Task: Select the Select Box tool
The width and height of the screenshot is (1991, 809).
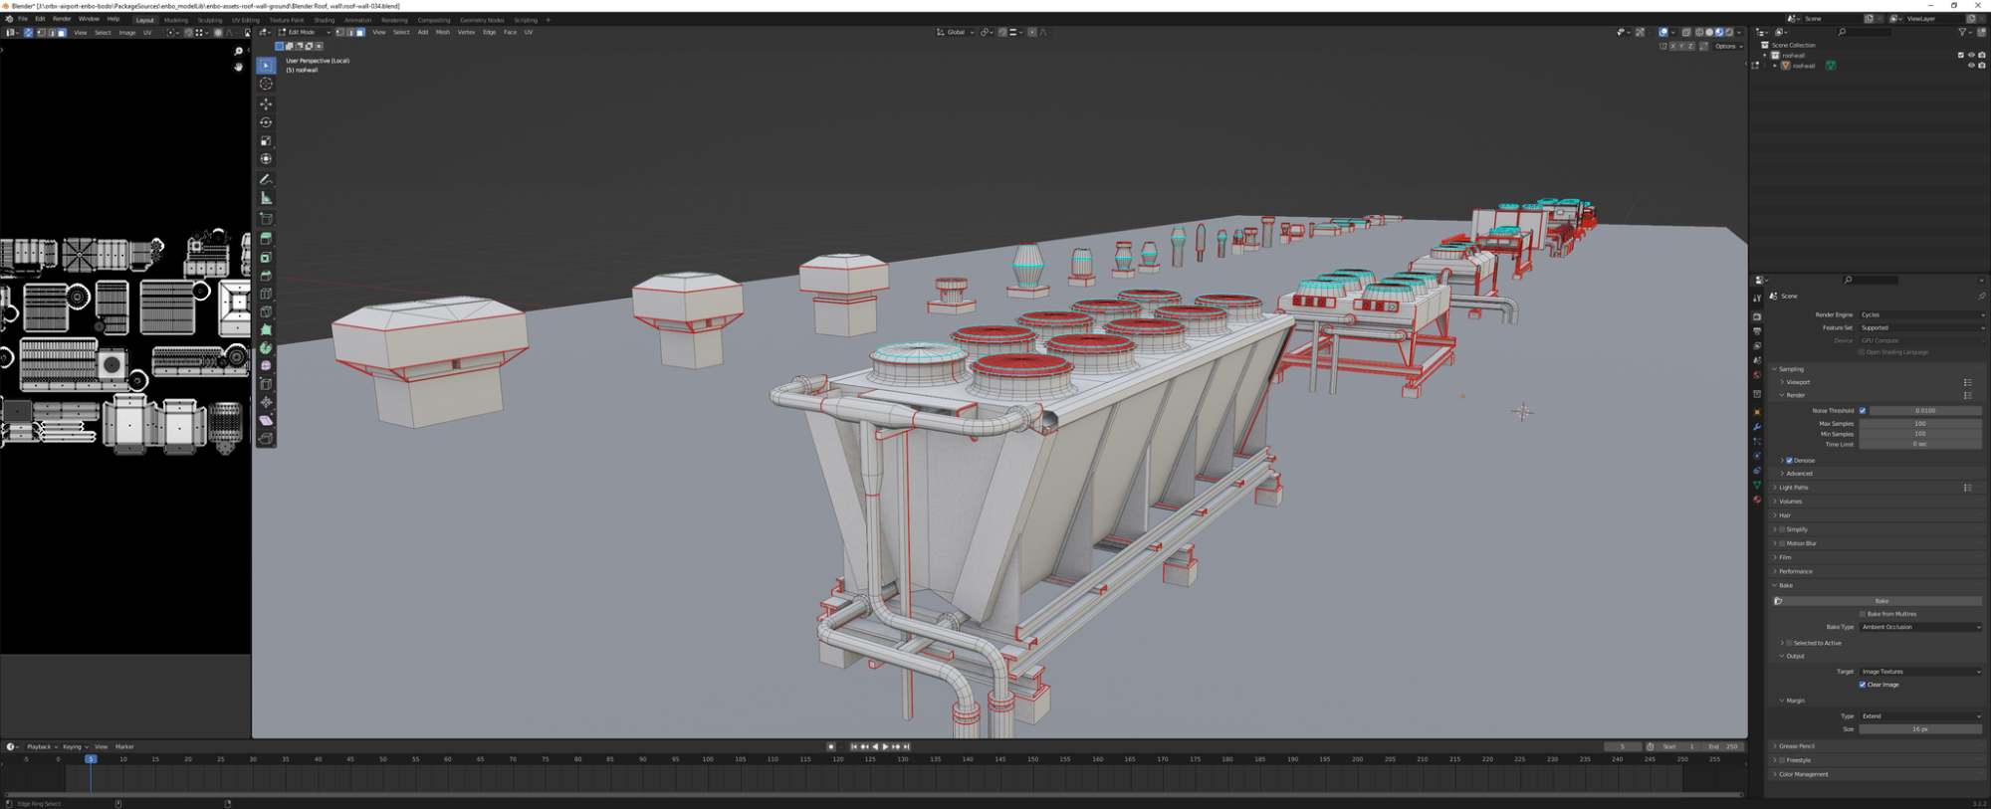Action: 266,66
